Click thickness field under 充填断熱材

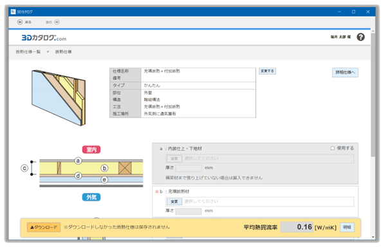click(x=188, y=211)
